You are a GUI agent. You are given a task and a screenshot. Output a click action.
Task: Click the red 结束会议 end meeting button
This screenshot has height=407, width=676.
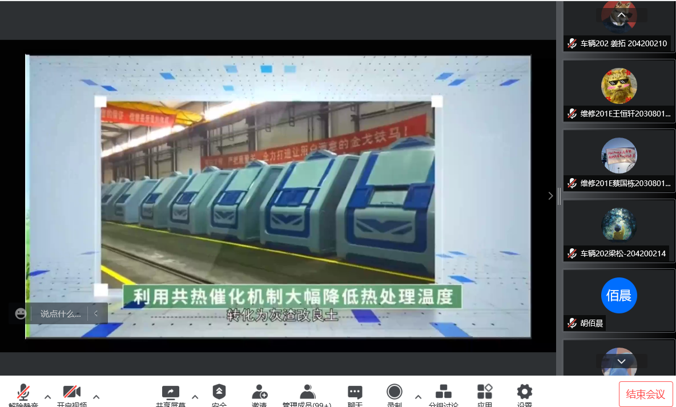click(x=646, y=394)
